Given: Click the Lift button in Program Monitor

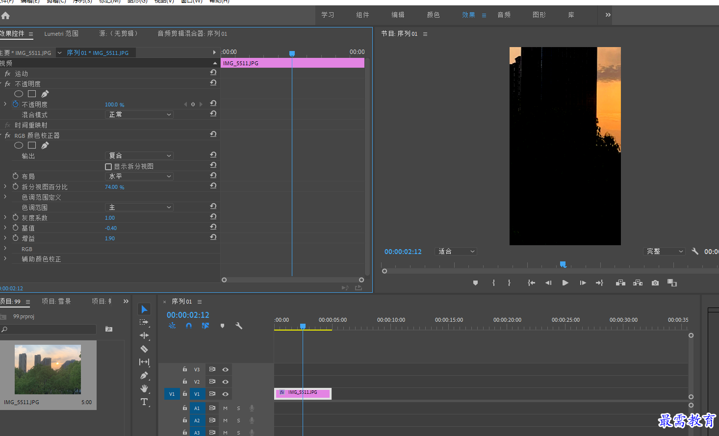Looking at the screenshot, I should tap(620, 283).
